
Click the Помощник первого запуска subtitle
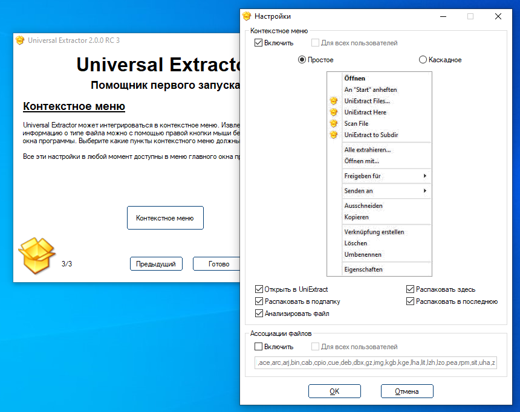click(165, 85)
